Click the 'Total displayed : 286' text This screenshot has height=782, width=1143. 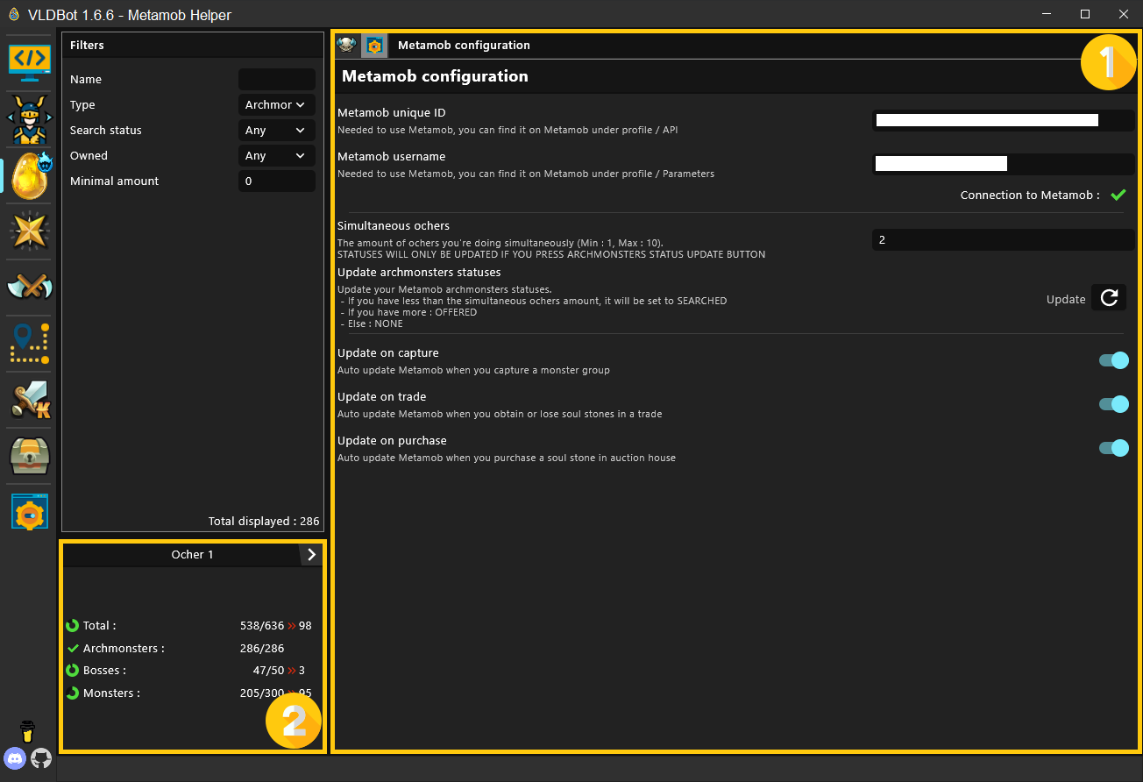264,521
